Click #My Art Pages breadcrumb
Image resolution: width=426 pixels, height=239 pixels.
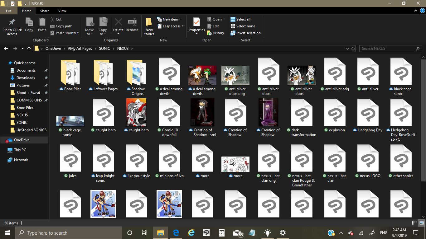(x=80, y=49)
